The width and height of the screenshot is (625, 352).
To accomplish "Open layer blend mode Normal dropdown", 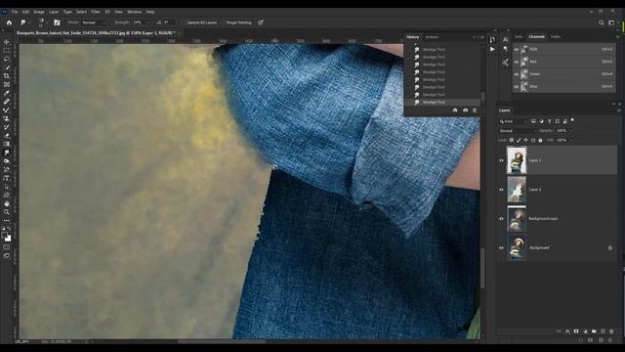I will (x=517, y=131).
